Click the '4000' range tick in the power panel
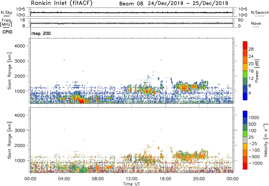Screen dimensions: 269x186 20,46
